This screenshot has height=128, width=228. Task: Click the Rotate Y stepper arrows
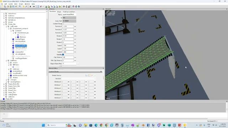click(x=75, y=39)
